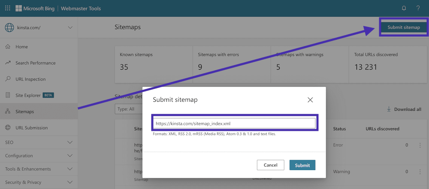Expand Tools & Enhancements section
This screenshot has width=429, height=189.
click(x=70, y=169)
